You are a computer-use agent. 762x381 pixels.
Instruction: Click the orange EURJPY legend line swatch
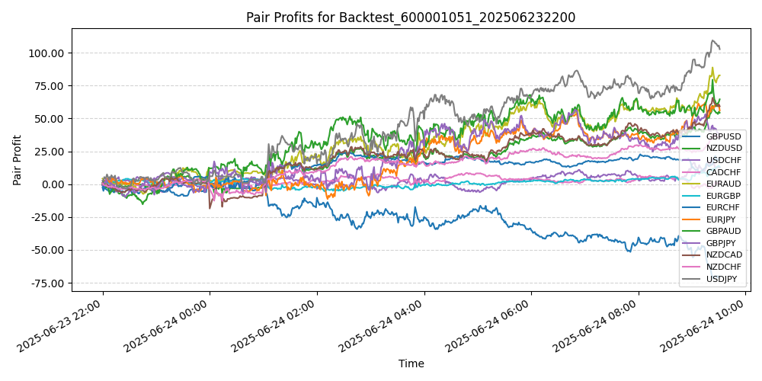coord(692,219)
